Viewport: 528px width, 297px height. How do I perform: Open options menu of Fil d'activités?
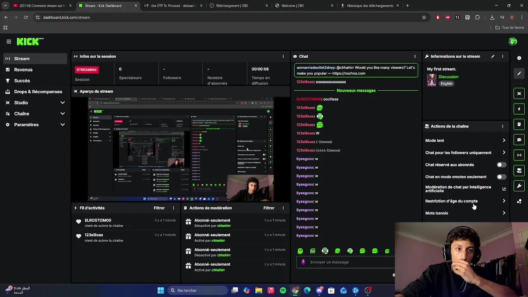[173, 208]
